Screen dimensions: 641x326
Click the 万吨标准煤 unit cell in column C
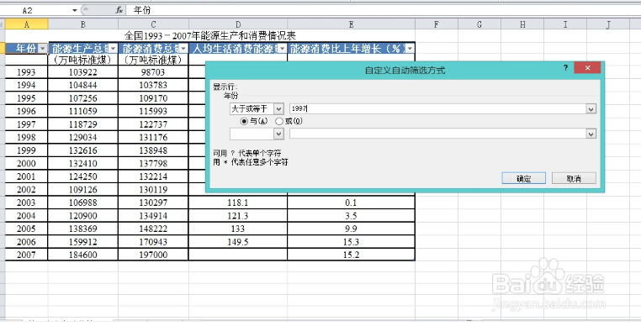click(153, 60)
